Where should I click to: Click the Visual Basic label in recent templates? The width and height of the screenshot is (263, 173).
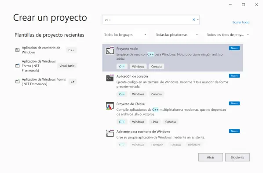click(67, 66)
